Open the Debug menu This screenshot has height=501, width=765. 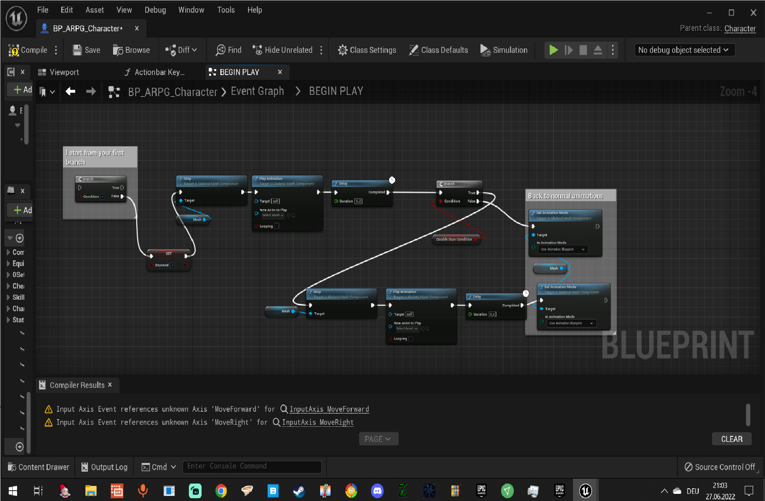coord(155,10)
